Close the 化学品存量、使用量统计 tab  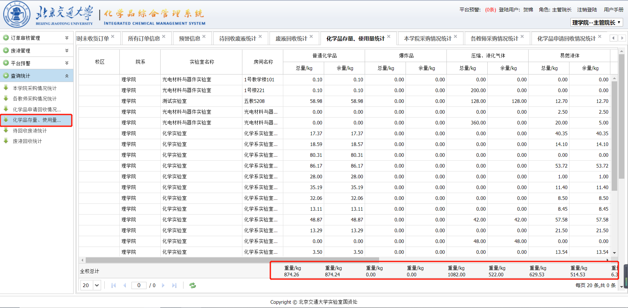click(389, 37)
